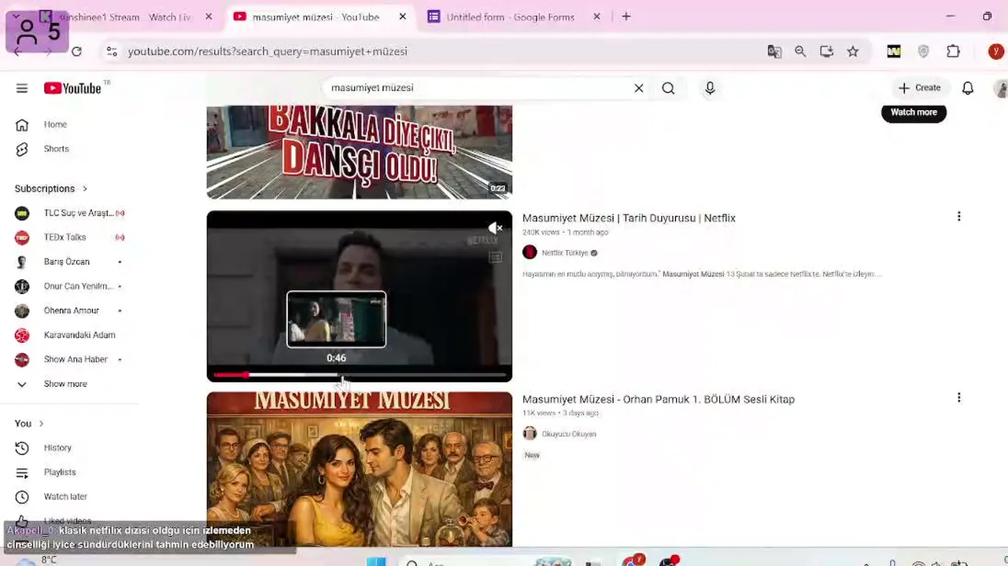Toggle captions on the preview video
This screenshot has height=566, width=1008.
click(495, 257)
